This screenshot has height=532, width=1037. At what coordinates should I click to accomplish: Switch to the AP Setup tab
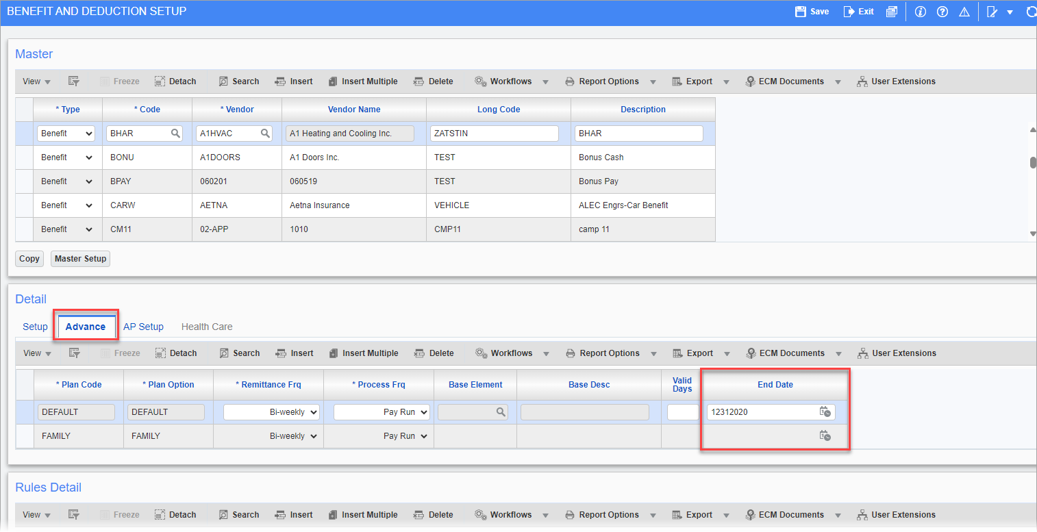click(143, 327)
